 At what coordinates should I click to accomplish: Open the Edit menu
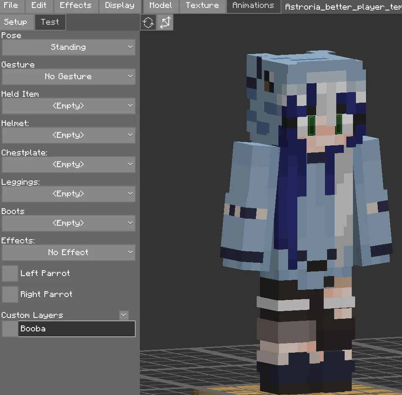[x=39, y=5]
